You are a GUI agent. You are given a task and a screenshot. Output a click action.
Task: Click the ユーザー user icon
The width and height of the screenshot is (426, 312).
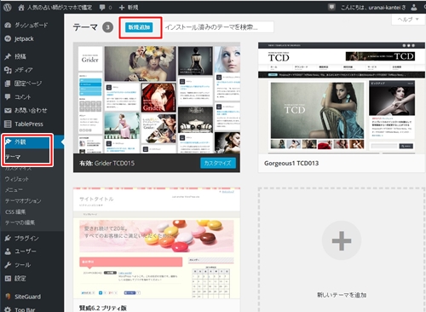pyautogui.click(x=8, y=251)
